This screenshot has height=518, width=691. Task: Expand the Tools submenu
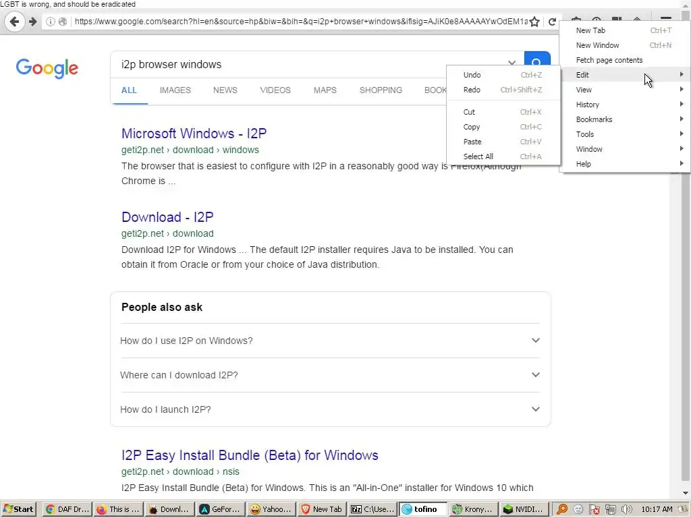point(624,134)
